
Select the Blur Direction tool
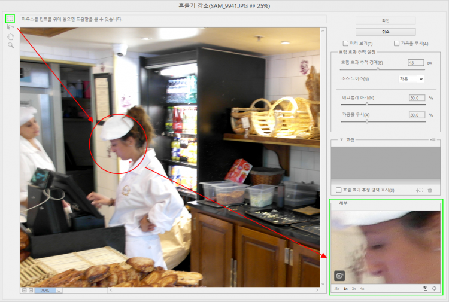(10, 28)
